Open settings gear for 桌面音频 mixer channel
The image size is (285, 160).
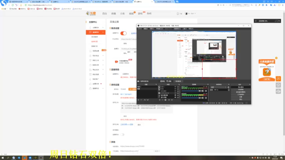point(206,98)
